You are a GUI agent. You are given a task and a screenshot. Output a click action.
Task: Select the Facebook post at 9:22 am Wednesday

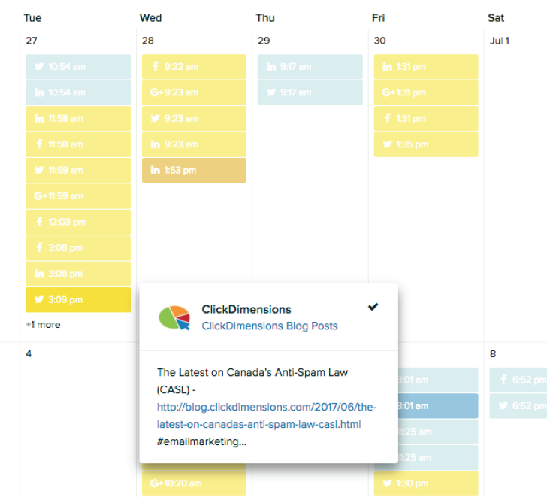click(194, 67)
